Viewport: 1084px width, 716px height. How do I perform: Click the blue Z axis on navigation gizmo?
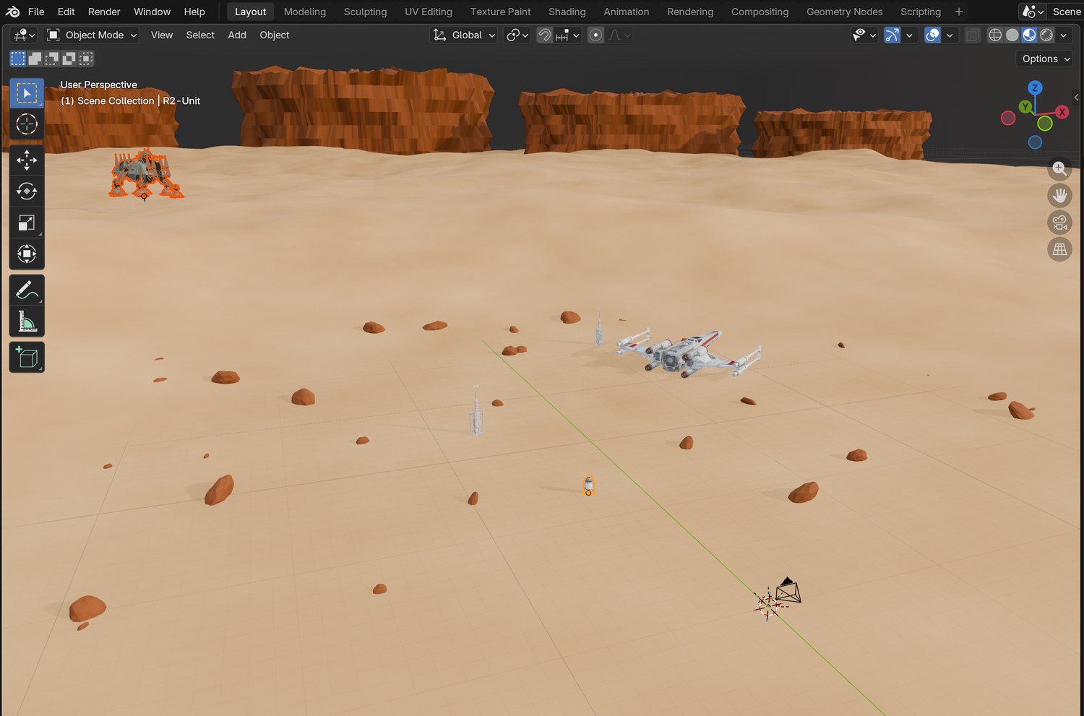tap(1035, 88)
